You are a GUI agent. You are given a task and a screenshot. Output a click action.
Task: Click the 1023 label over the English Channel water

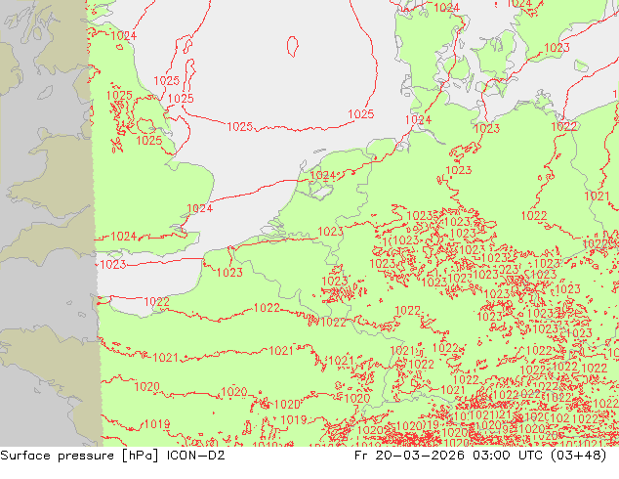(113, 264)
